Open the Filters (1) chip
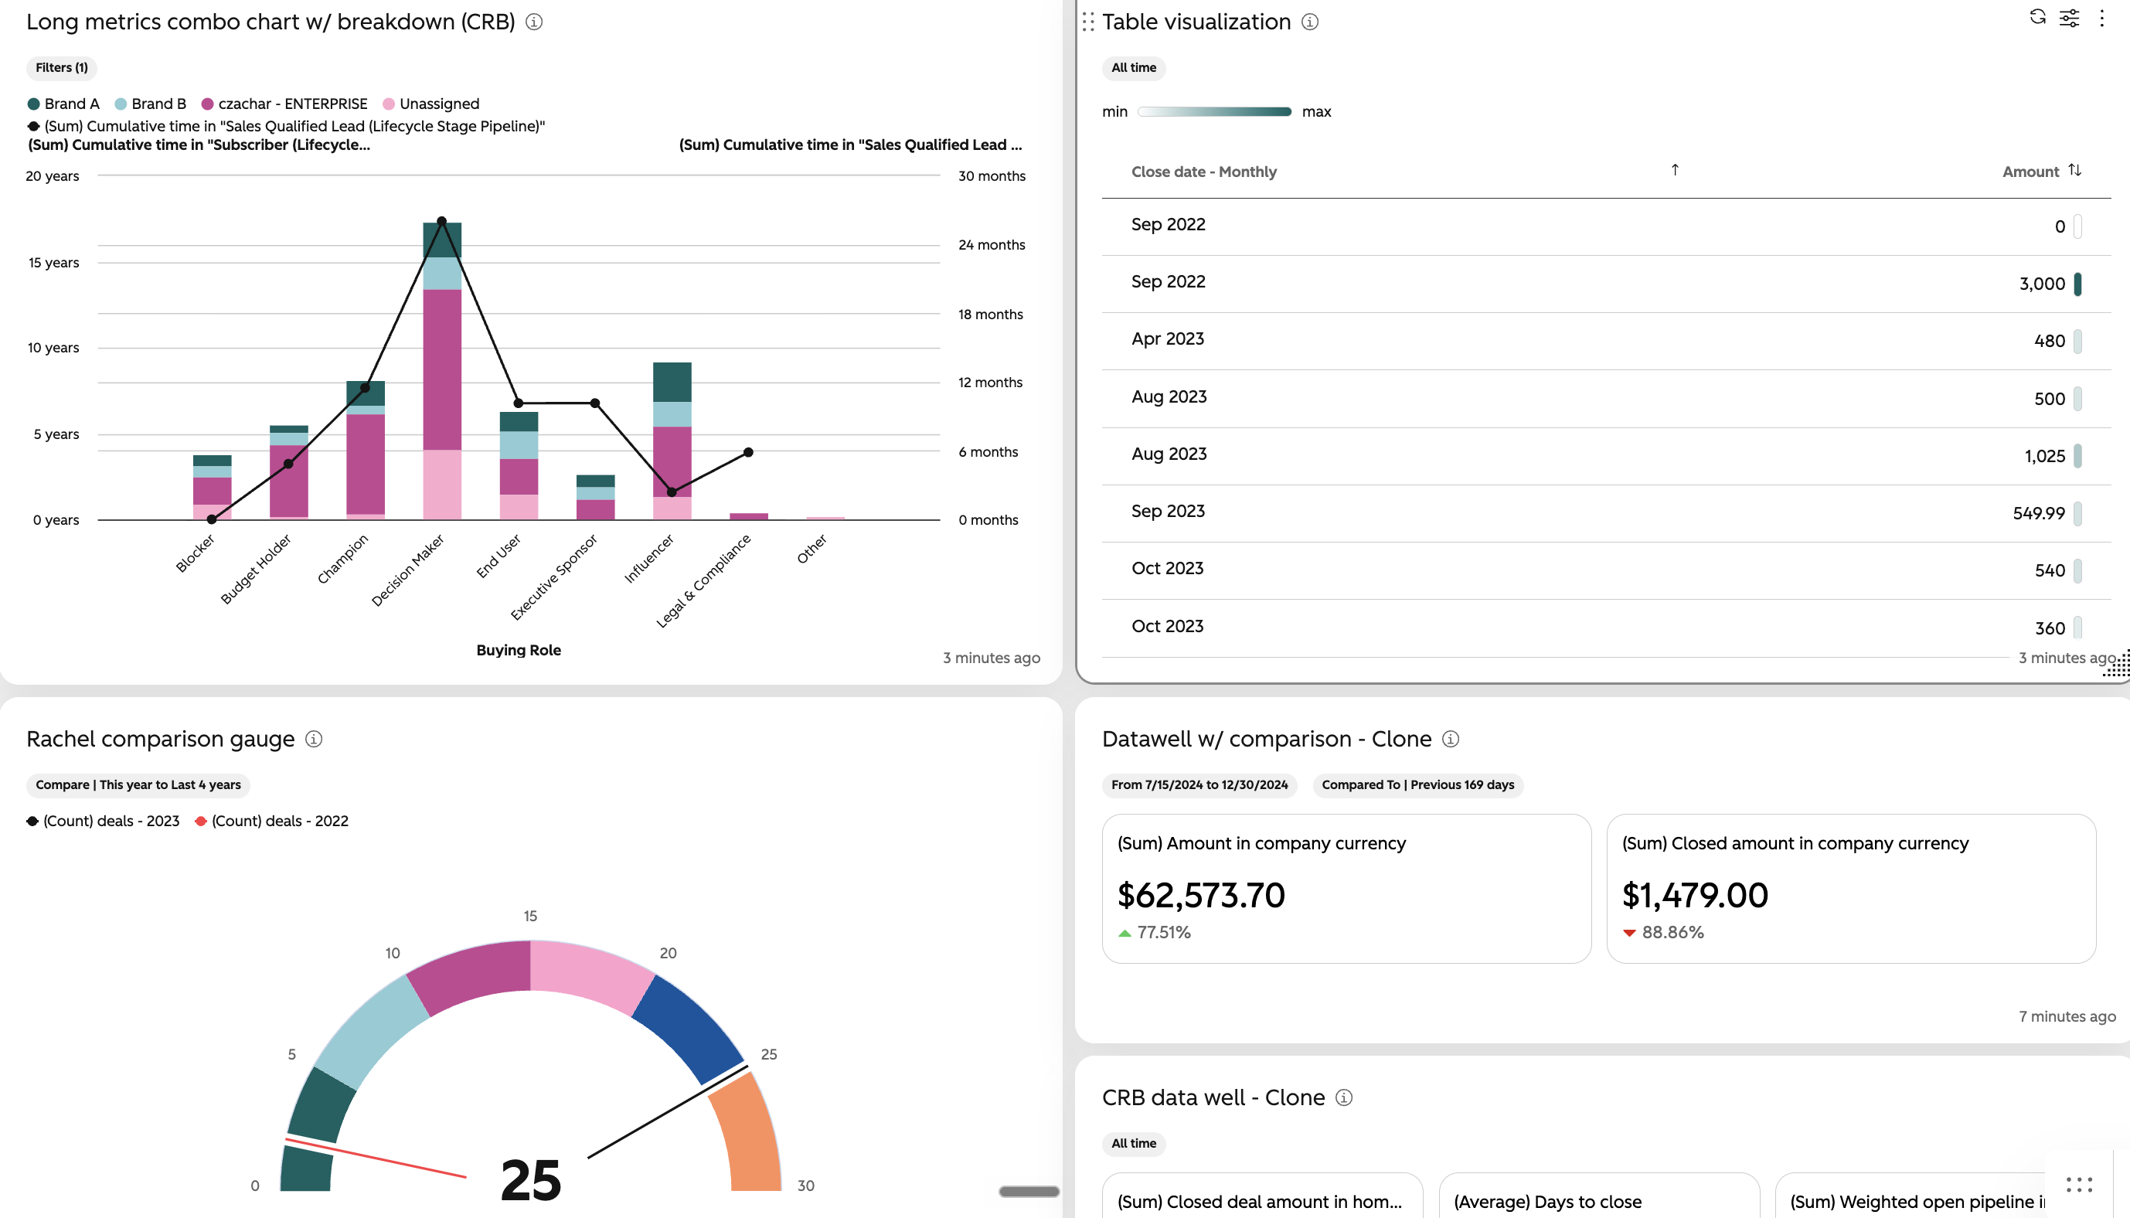 pos(62,68)
